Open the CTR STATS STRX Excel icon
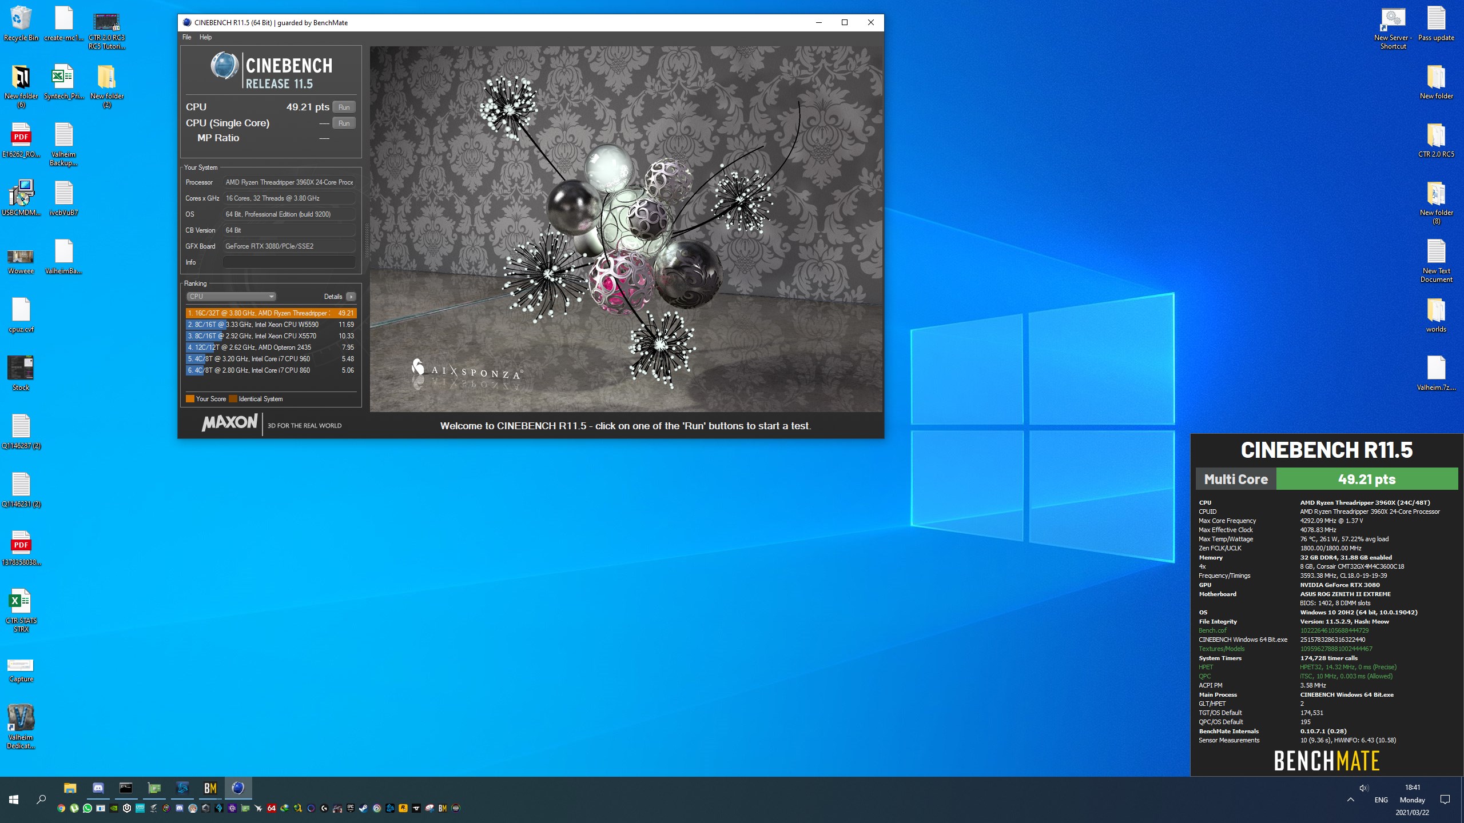This screenshot has width=1464, height=823. [x=21, y=610]
